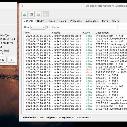This screenshot has width=127, height=127.
Task: Open the Filter action dropdown
Action: tap(38, 27)
